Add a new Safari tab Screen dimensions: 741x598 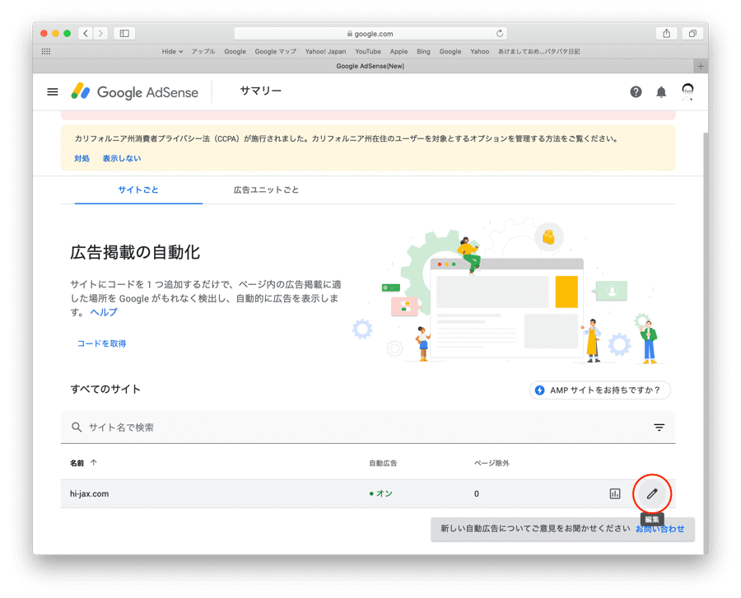701,66
